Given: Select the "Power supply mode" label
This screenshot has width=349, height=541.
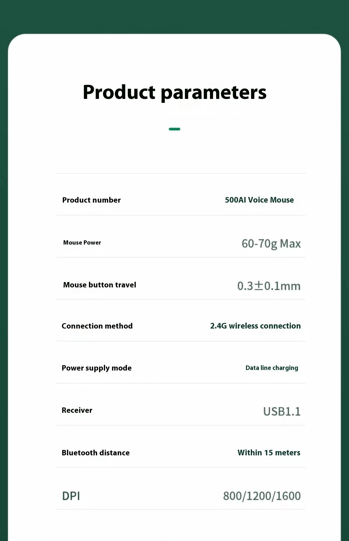Looking at the screenshot, I should click(x=97, y=368).
